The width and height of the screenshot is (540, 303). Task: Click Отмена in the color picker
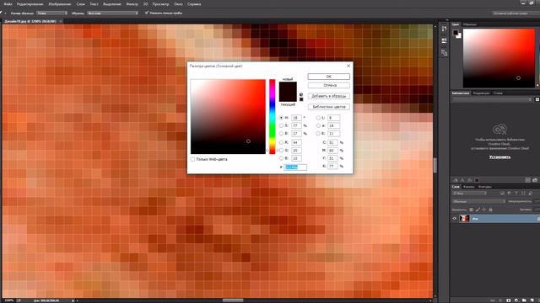[328, 85]
